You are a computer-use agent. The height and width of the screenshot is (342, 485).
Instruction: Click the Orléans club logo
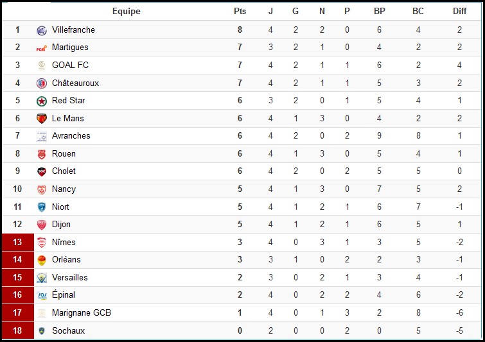coord(42,260)
